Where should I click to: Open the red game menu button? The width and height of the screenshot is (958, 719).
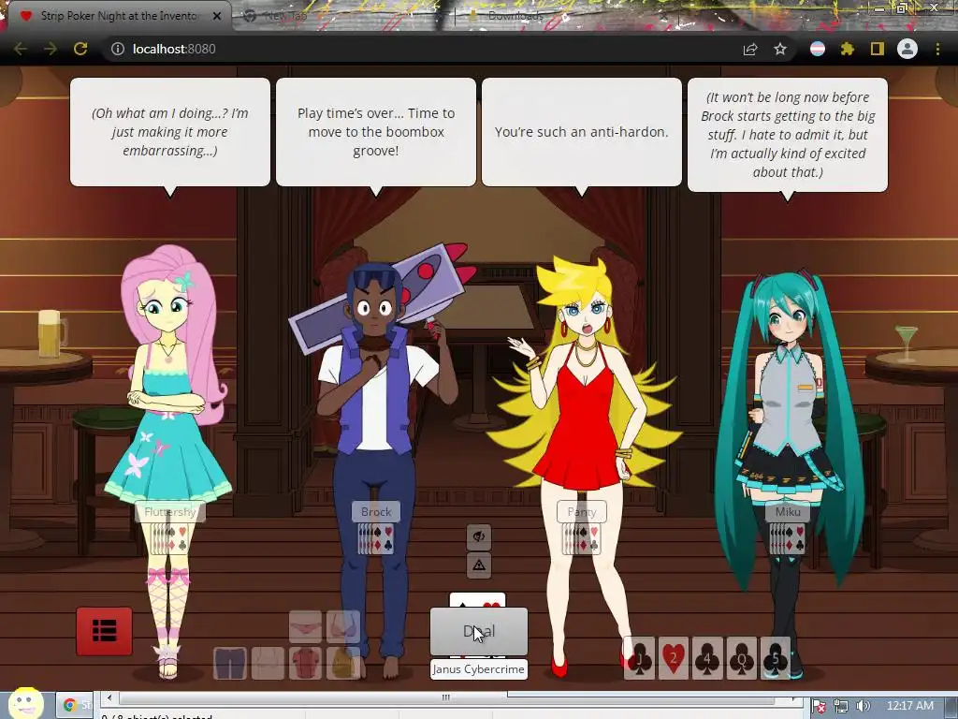[104, 631]
